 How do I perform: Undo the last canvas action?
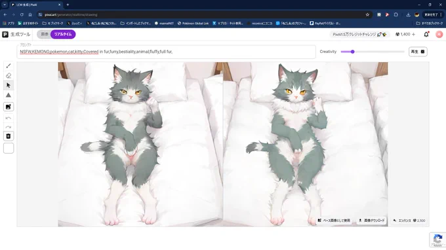click(x=9, y=118)
